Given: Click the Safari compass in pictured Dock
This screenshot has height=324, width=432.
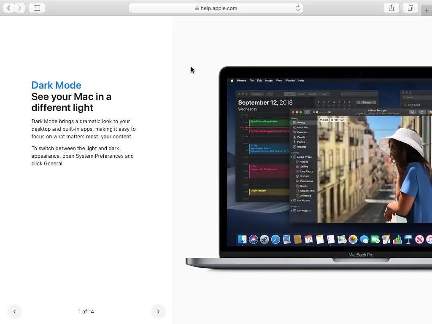Looking at the screenshot, I should (x=275, y=240).
